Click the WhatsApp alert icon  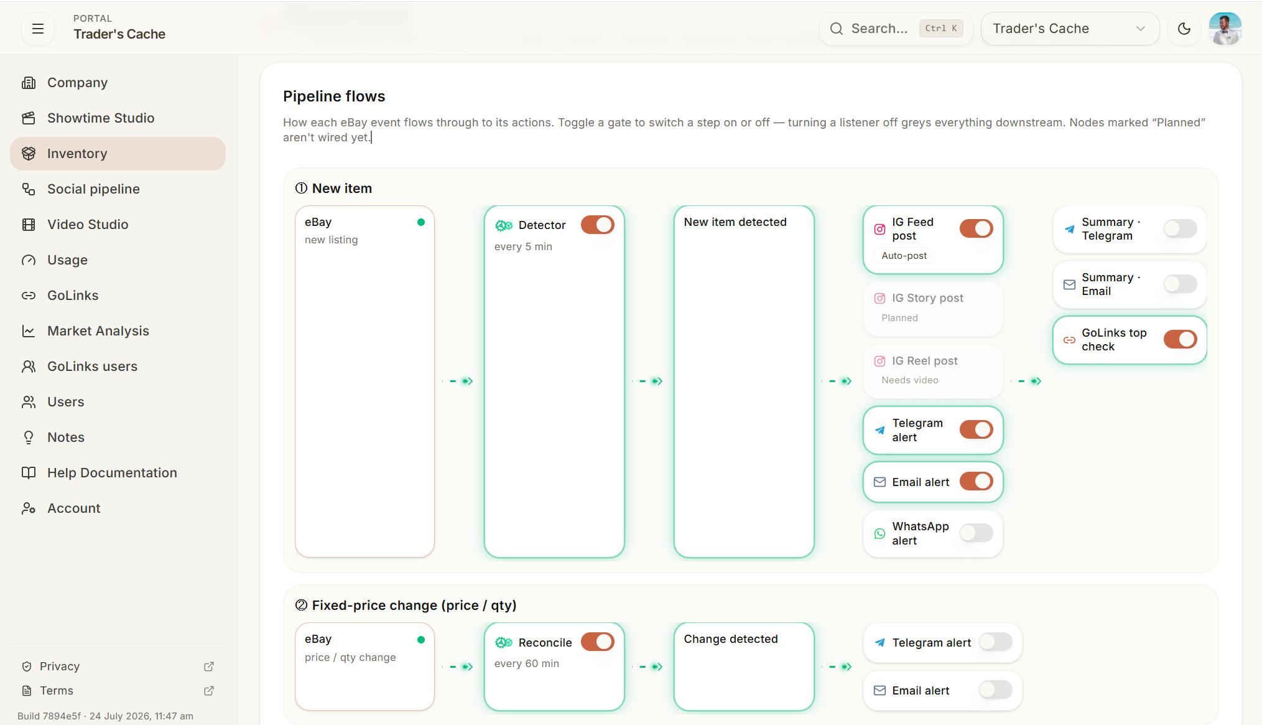point(880,533)
